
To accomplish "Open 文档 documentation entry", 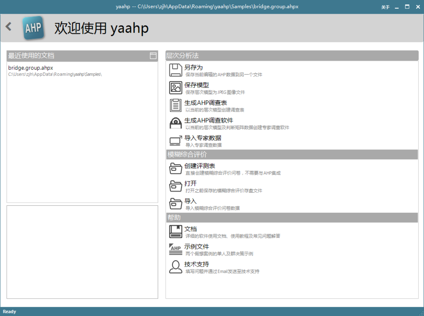I will click(x=191, y=229).
